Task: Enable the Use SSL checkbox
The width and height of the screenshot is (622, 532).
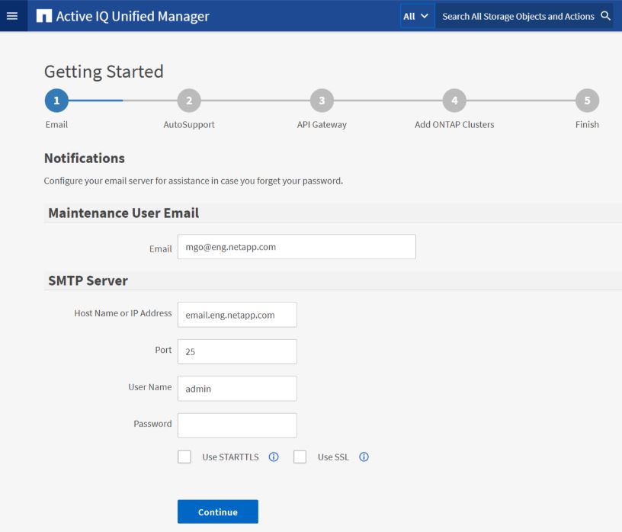Action: [x=300, y=456]
